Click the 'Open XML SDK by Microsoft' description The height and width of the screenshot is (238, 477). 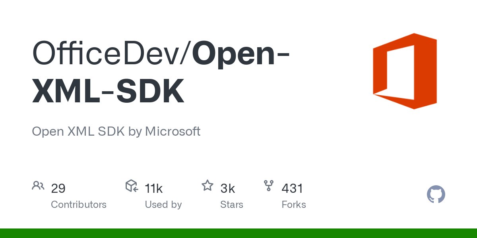point(116,131)
